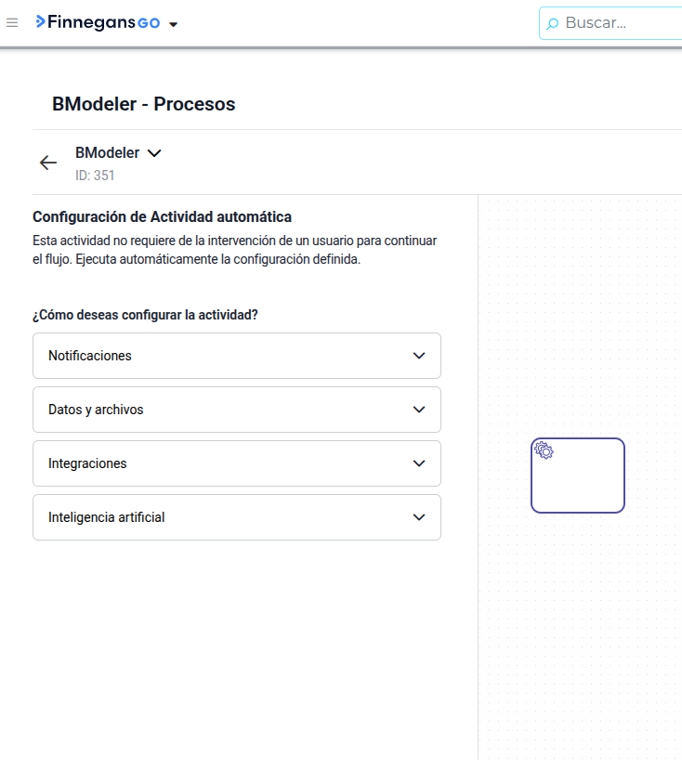Expand Integraciones using its chevron arrow

419,463
